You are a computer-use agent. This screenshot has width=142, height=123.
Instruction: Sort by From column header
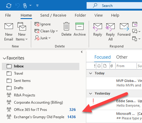point(121,66)
